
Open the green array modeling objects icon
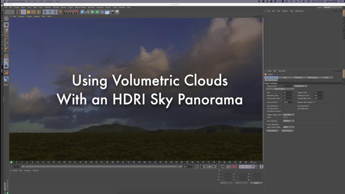(97, 12)
